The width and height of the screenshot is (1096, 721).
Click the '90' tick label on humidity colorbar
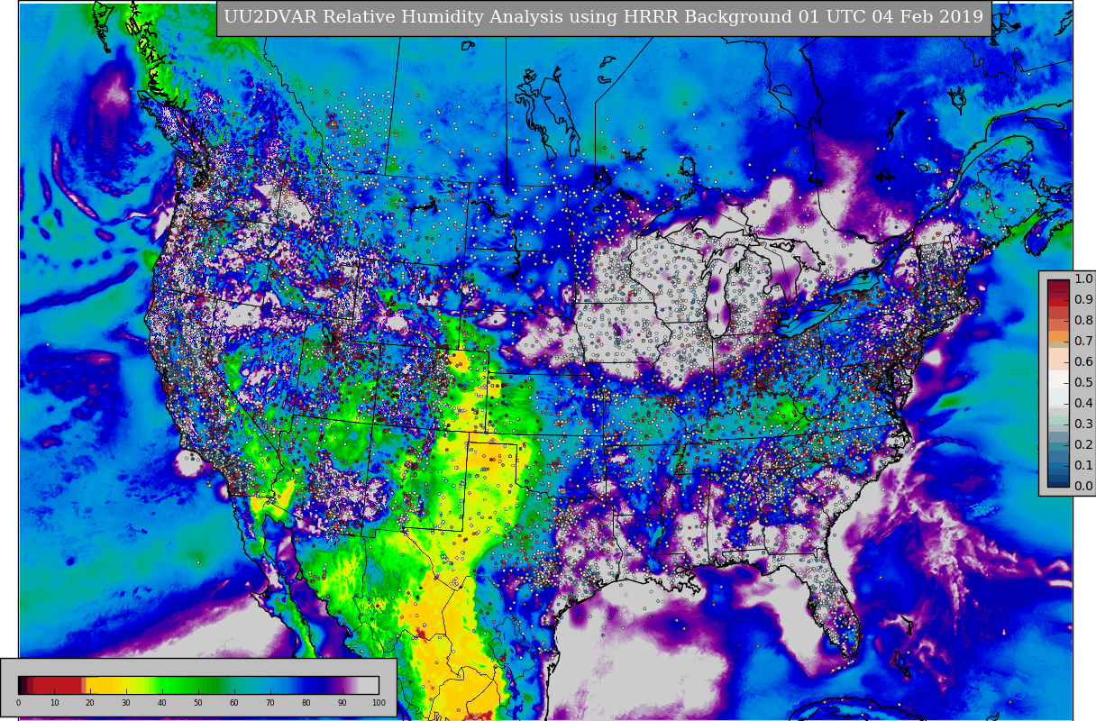point(342,703)
